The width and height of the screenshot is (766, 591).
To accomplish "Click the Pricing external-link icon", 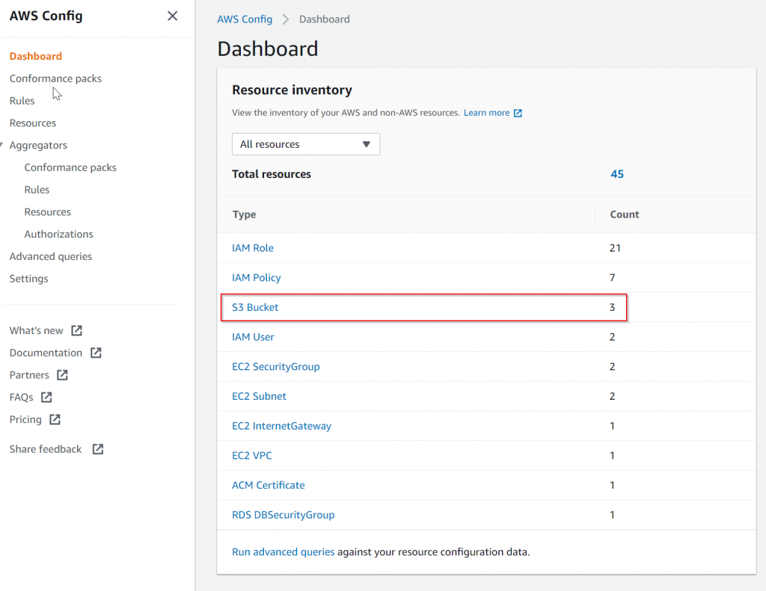I will point(55,419).
